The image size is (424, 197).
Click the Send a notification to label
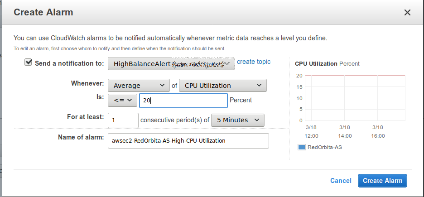pyautogui.click(x=69, y=63)
